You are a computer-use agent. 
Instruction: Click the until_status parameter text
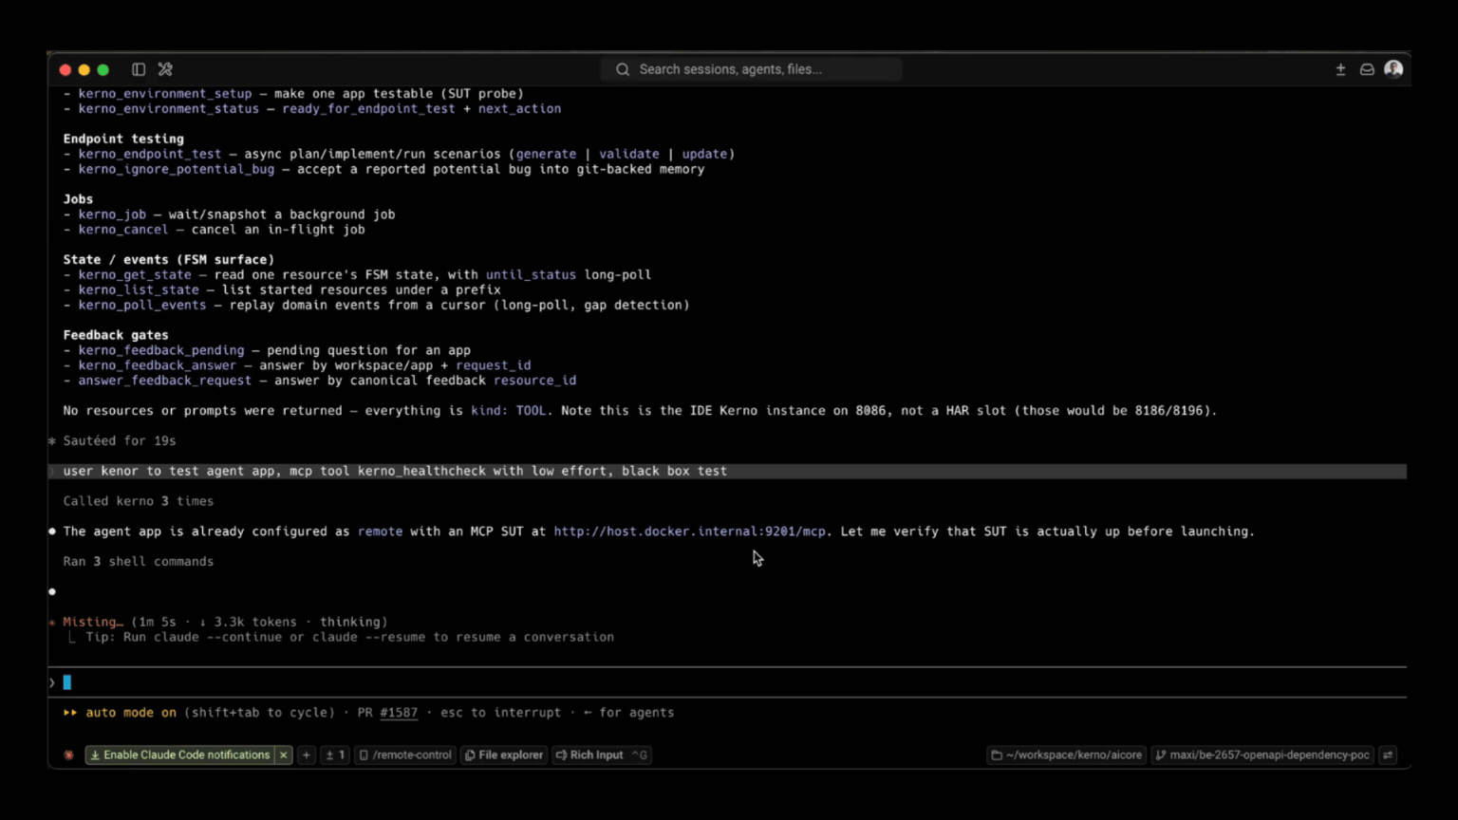531,275
